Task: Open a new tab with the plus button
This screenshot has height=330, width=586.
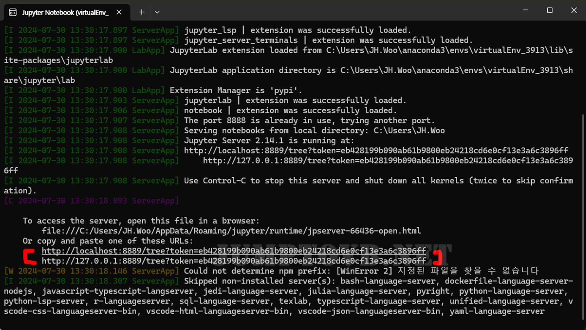Action: pos(142,12)
